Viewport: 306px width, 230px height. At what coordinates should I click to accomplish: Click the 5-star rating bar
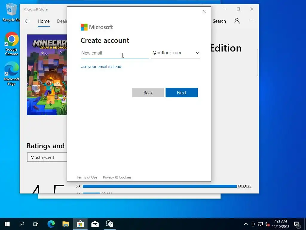point(160,186)
